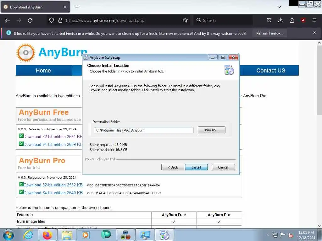This screenshot has height=241, width=322.
Task: Bookmark page with the star icon
Action: [185, 20]
